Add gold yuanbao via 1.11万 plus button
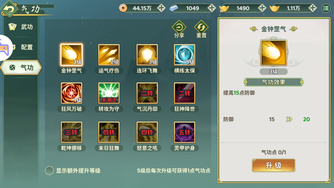The image size is (334, 188). tap(312, 8)
